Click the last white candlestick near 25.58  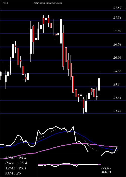(99, 84)
